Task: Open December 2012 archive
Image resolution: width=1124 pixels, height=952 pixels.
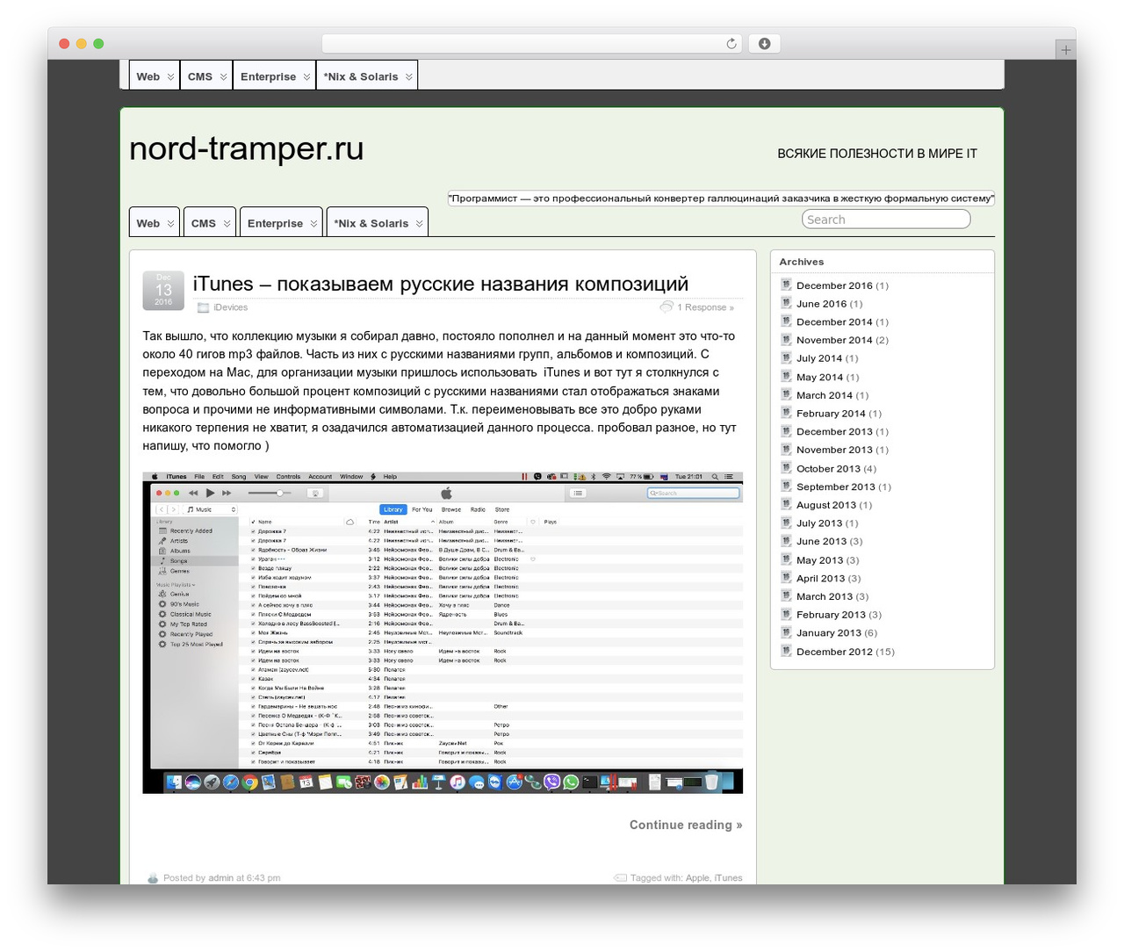Action: click(x=834, y=652)
